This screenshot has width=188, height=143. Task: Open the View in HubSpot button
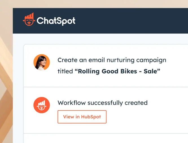(82, 117)
